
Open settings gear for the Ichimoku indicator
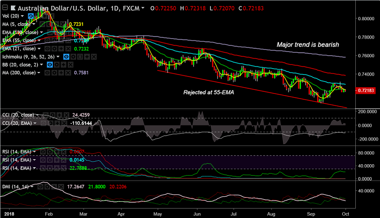[73, 57]
